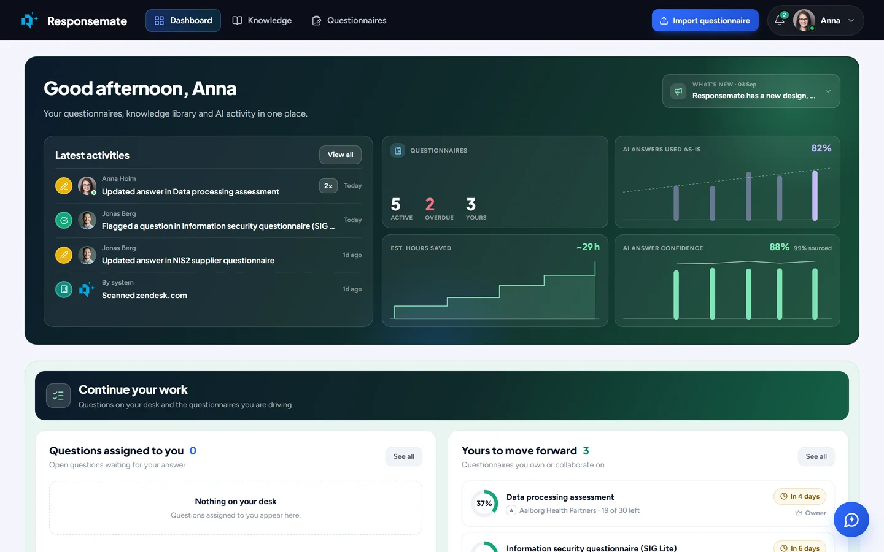884x552 pixels.
Task: Open 'Updated answer in NIS2 supplier questionnaire'
Action: (x=188, y=260)
